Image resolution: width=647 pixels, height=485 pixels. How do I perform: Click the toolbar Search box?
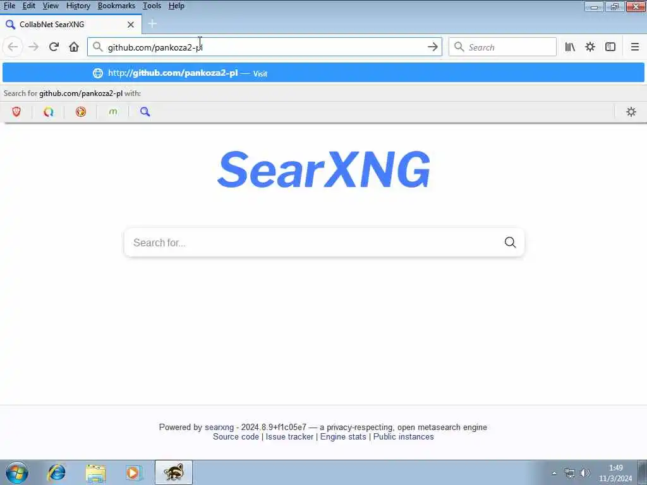coord(502,47)
